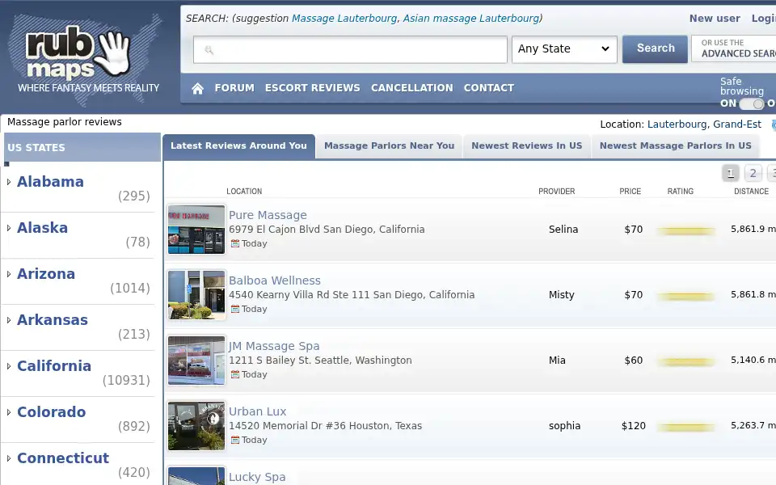Click the rating bar for Urban Lux
Screen dimensions: 776x485
(x=686, y=427)
